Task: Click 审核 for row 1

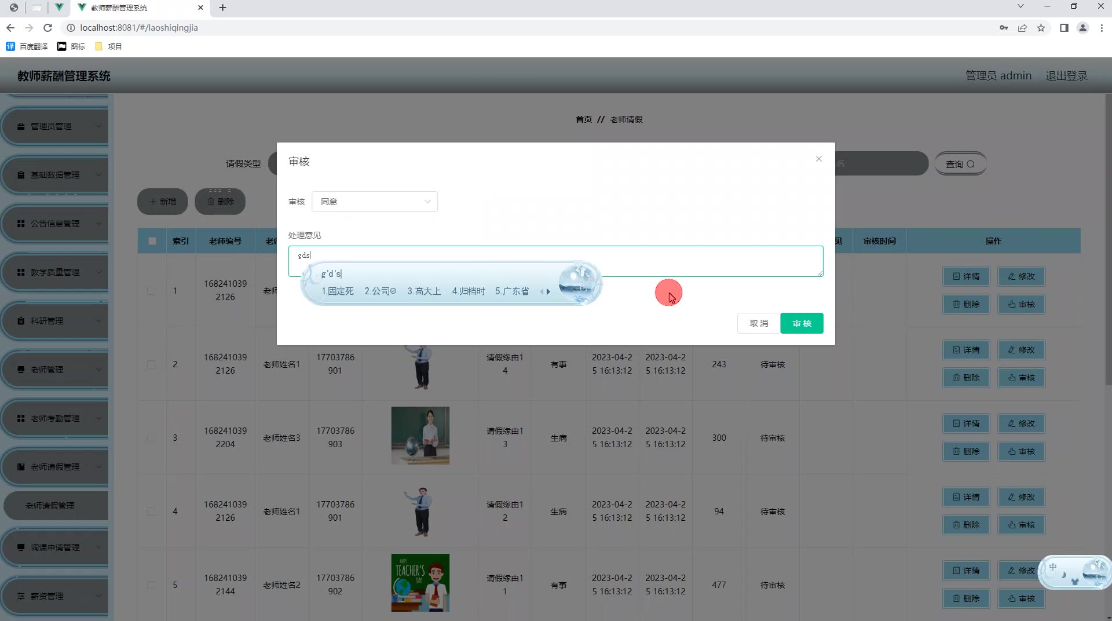Action: tap(1021, 304)
